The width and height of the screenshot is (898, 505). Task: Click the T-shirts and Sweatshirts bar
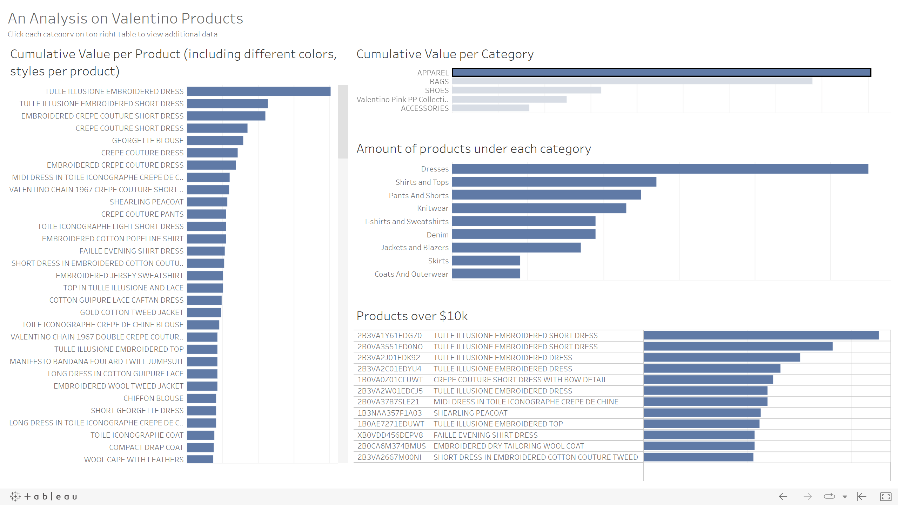524,221
